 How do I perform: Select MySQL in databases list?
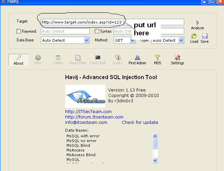click(x=73, y=160)
